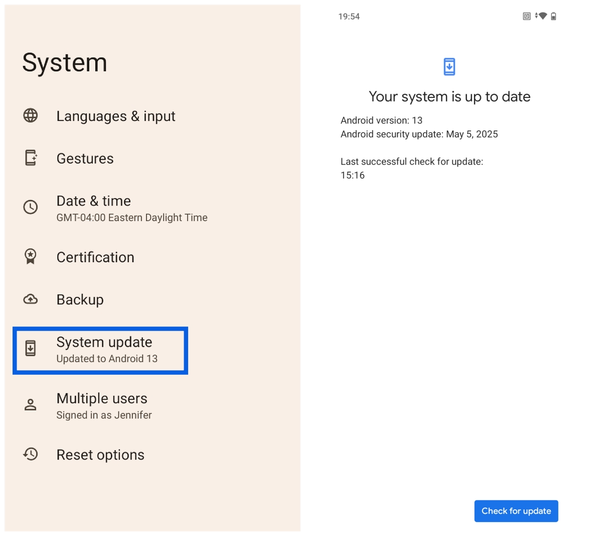Click the System heading

pyautogui.click(x=64, y=62)
